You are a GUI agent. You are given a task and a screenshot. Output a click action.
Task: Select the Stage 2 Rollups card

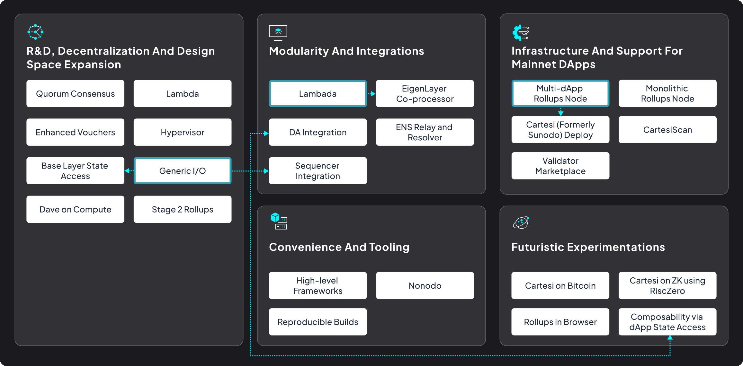[x=183, y=209]
